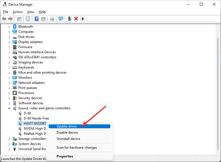Toggle the console tree pane icon

tap(19, 19)
